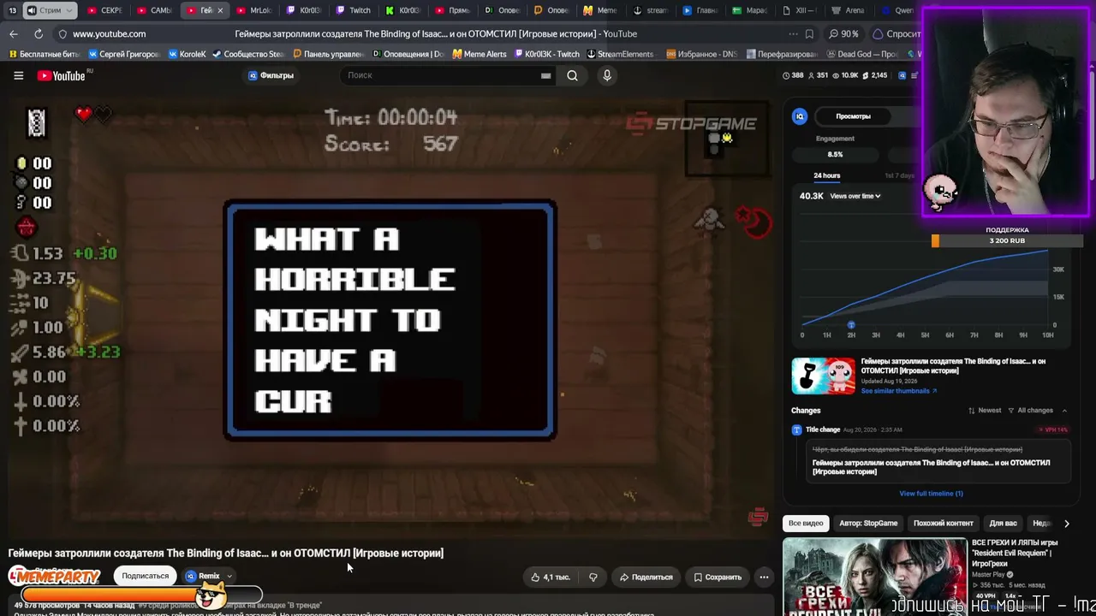Click the browser address bar URL

[x=109, y=34]
